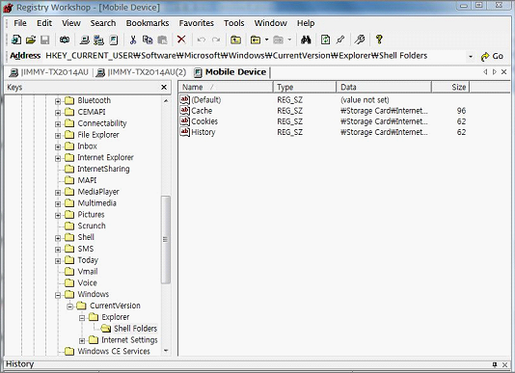Open the Edit menu
The height and width of the screenshot is (373, 515).
pyautogui.click(x=44, y=23)
